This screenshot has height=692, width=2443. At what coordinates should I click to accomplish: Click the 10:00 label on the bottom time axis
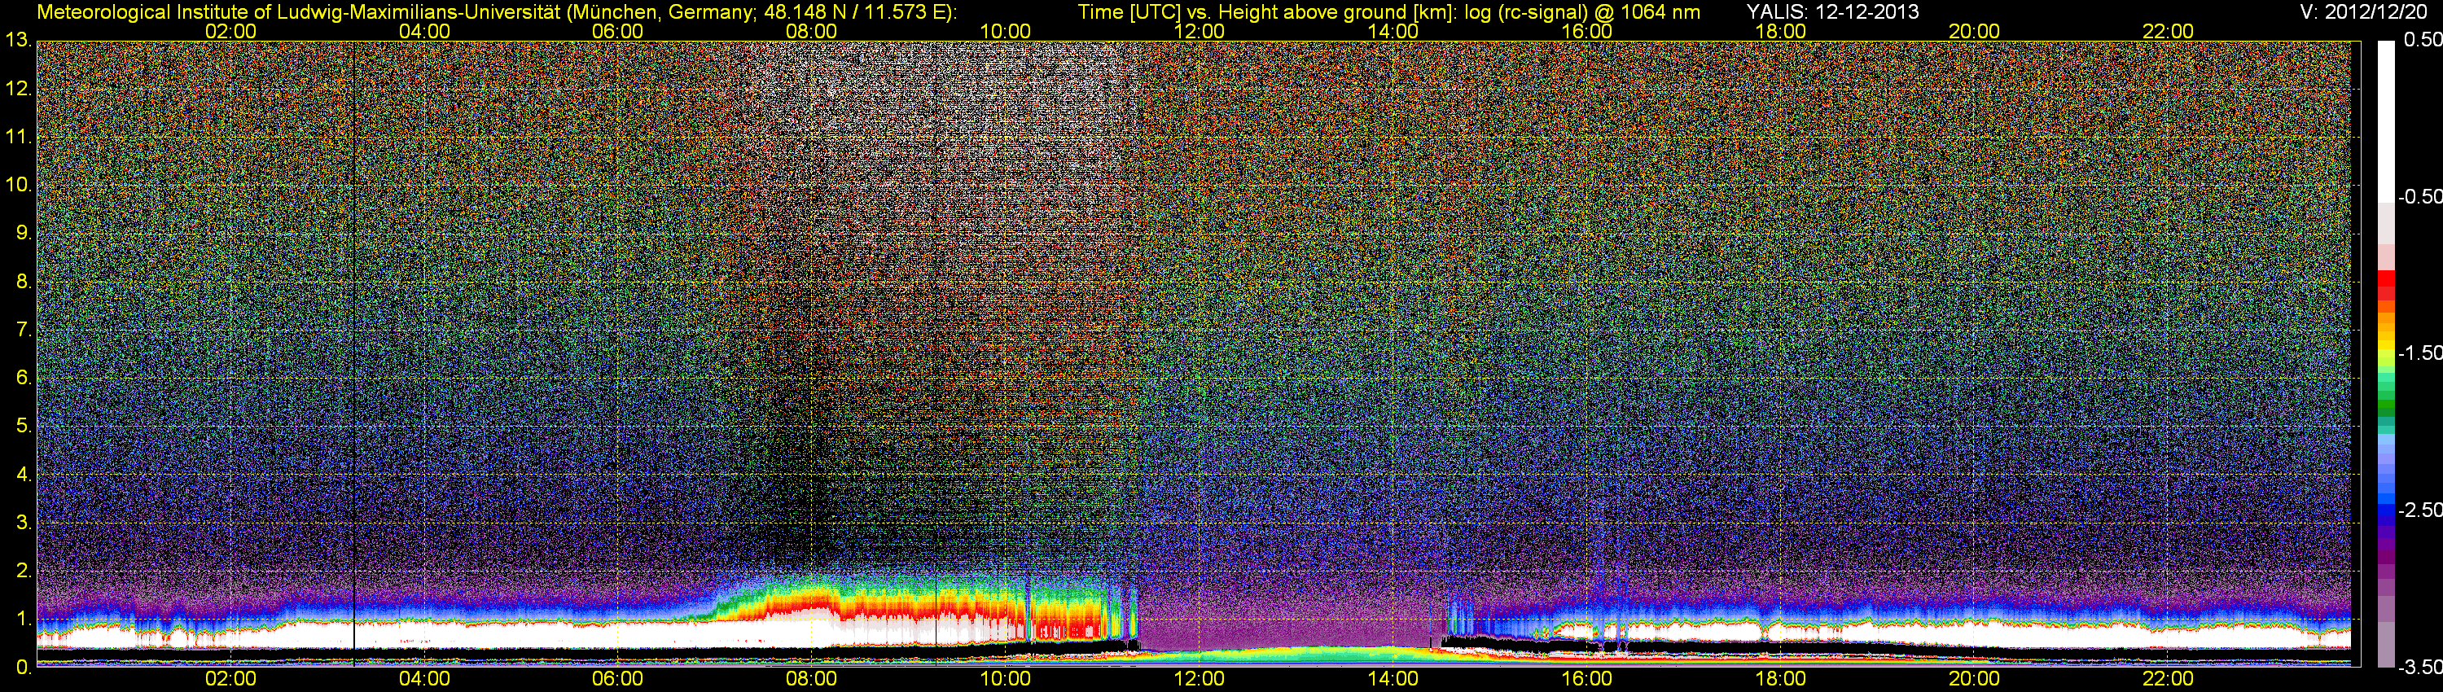pos(1005,679)
